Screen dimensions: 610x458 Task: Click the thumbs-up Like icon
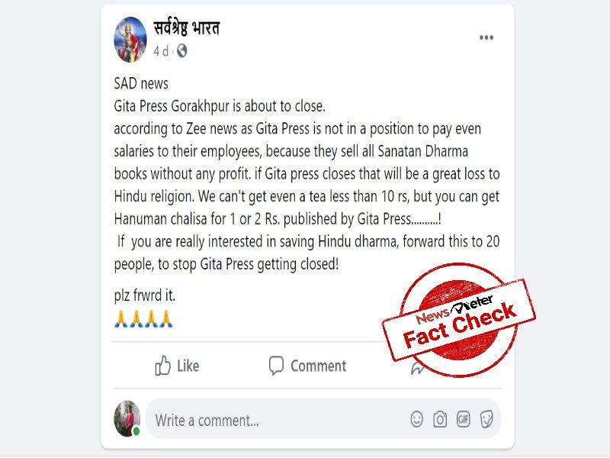tap(162, 366)
